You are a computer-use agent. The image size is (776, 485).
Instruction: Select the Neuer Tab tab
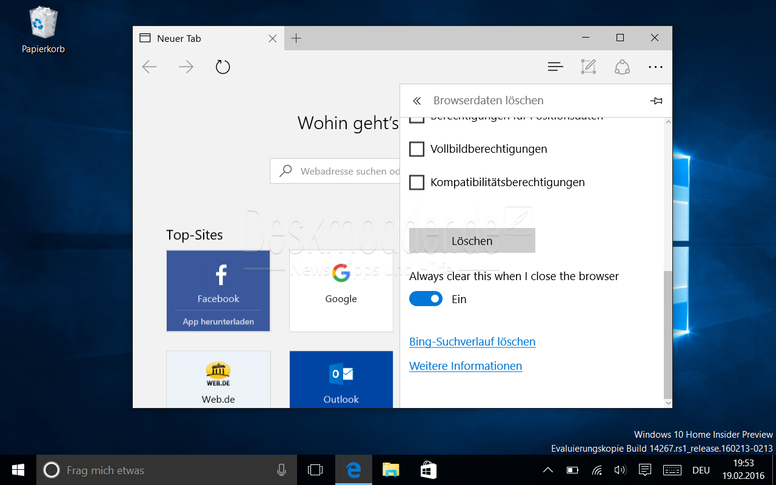click(207, 38)
